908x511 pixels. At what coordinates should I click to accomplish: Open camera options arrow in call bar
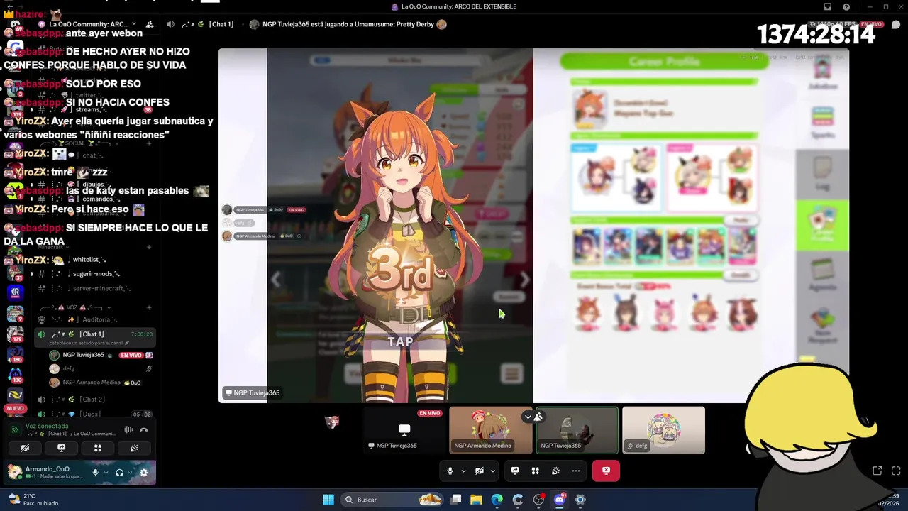point(492,471)
